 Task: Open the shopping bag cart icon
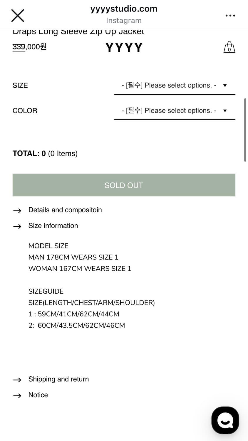click(229, 47)
